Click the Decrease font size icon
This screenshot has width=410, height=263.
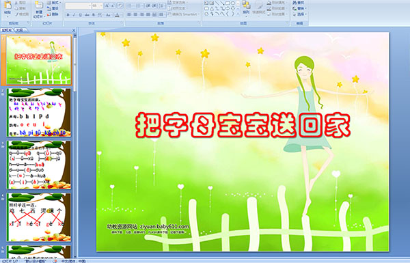tap(113, 5)
